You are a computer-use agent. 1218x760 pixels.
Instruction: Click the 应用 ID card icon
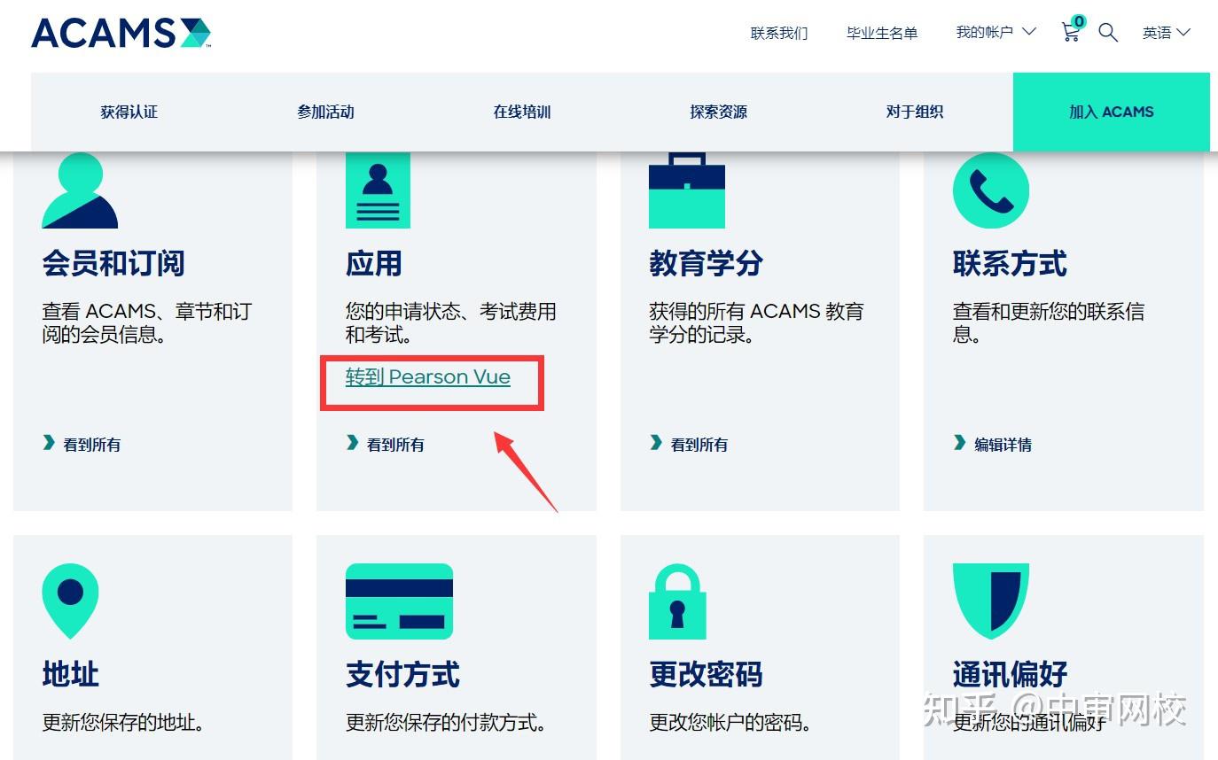tap(378, 190)
